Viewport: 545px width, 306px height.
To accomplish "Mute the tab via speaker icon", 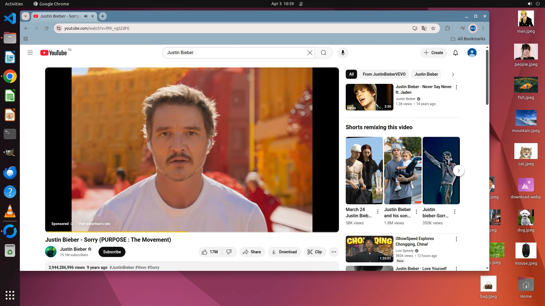I will 86,16.
